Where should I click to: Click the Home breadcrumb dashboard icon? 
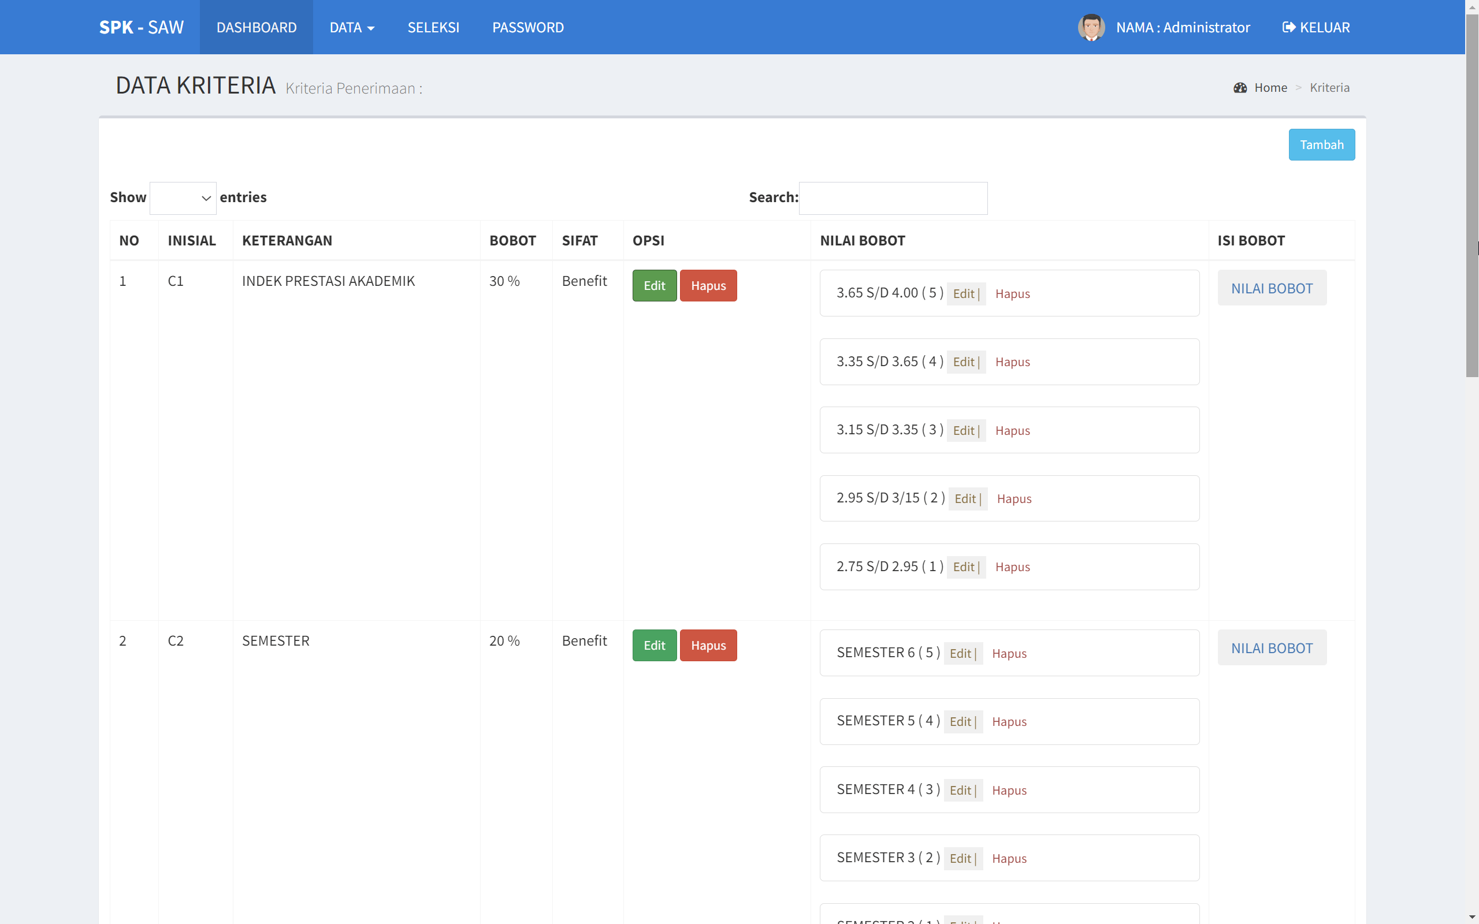pyautogui.click(x=1239, y=87)
